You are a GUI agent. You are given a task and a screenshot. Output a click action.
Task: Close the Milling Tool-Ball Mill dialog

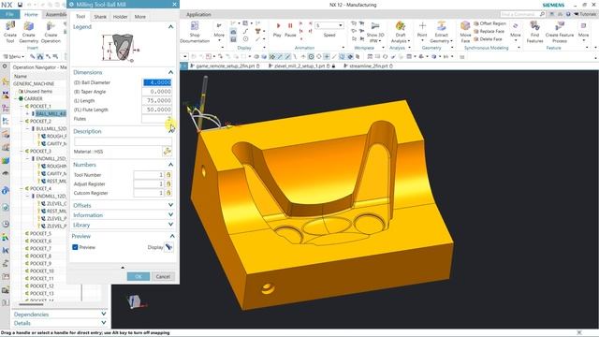(175, 4)
